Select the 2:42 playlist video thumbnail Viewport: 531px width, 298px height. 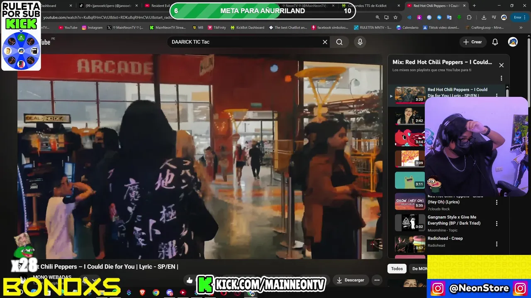410,116
